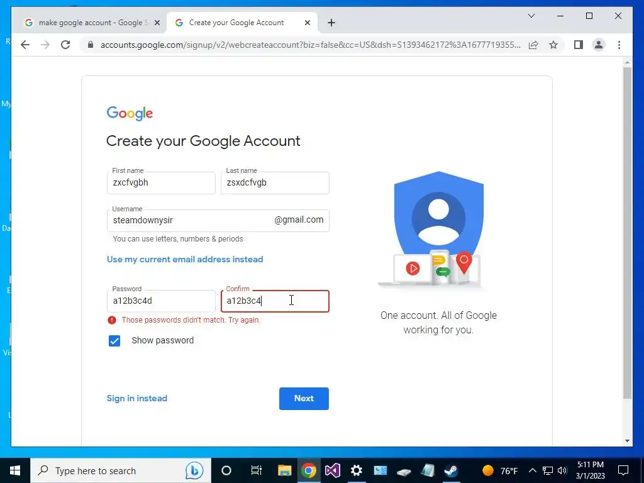Open Visual Studio from the taskbar
The width and height of the screenshot is (644, 483).
click(x=332, y=470)
